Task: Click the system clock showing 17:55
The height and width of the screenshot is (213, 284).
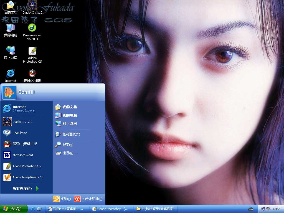Action: pos(276,209)
